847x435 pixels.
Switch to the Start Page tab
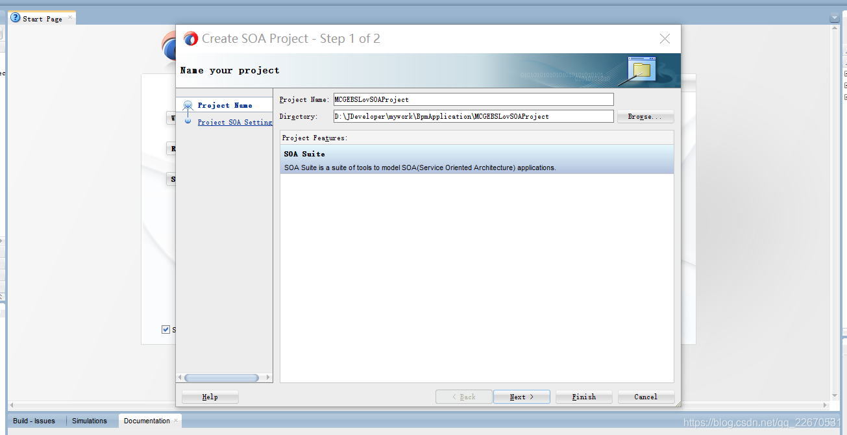coord(42,19)
